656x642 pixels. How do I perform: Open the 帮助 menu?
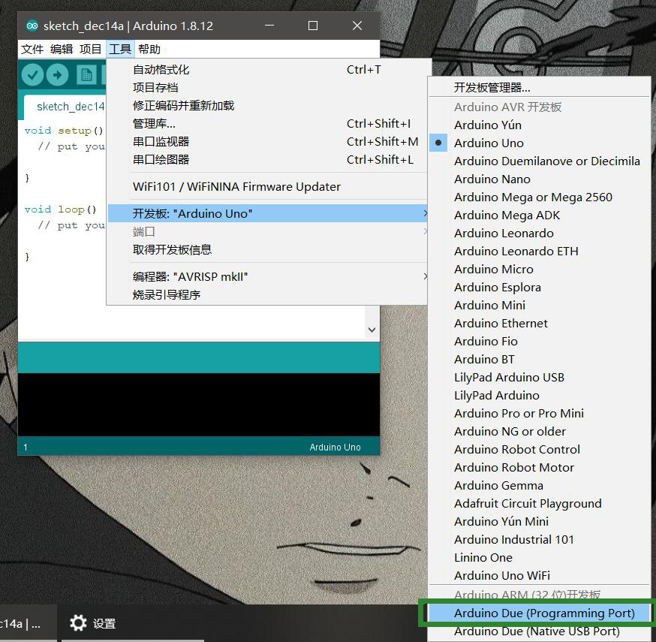click(147, 49)
